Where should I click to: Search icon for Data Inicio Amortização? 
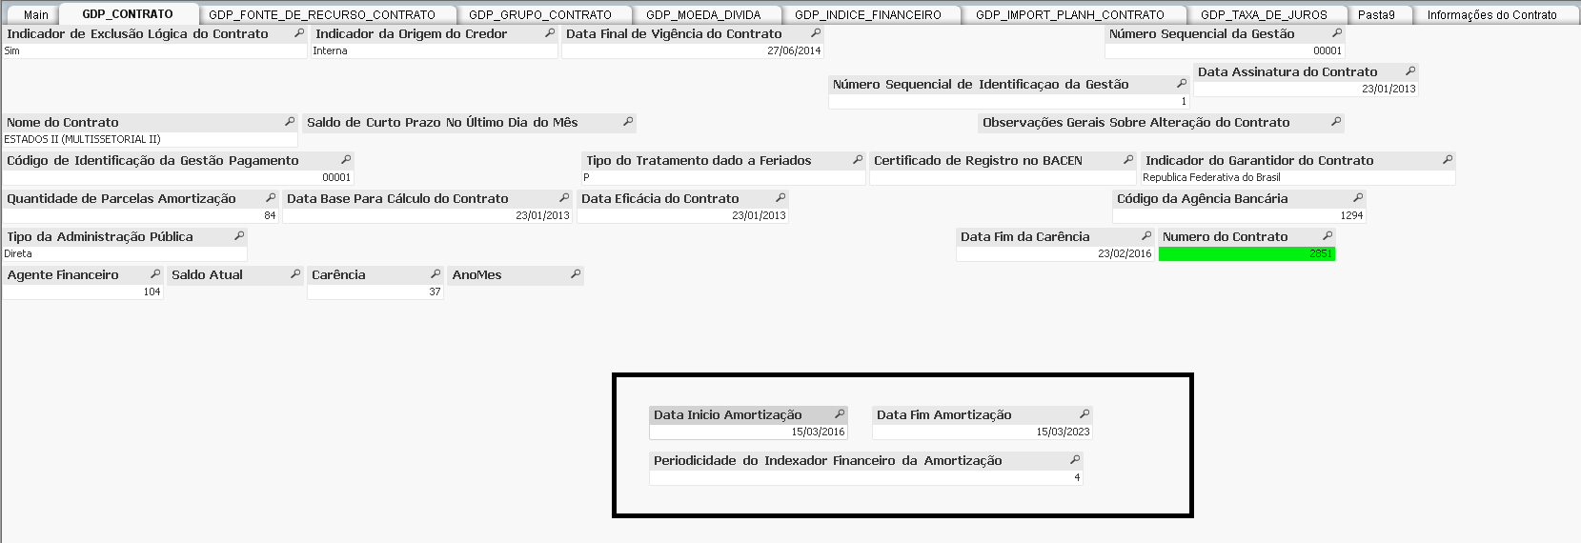tap(840, 414)
